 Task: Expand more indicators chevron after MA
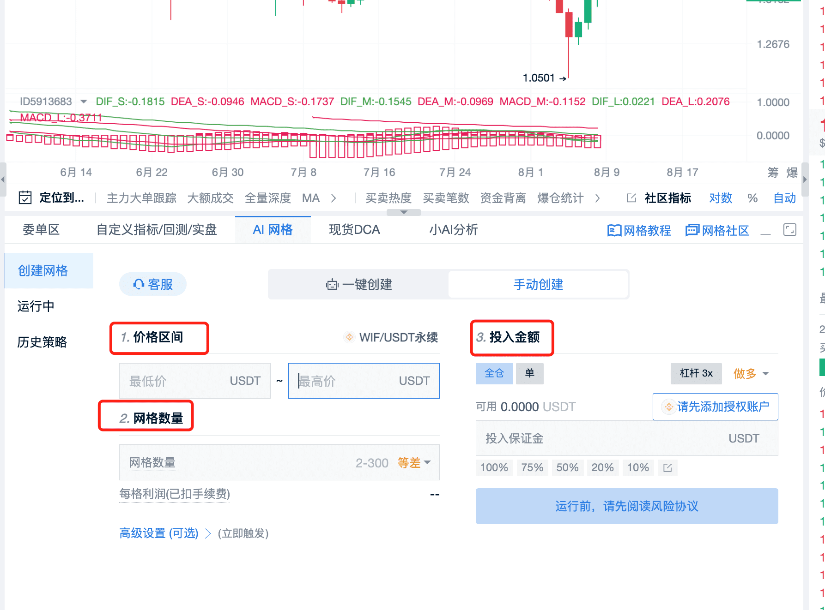(334, 198)
